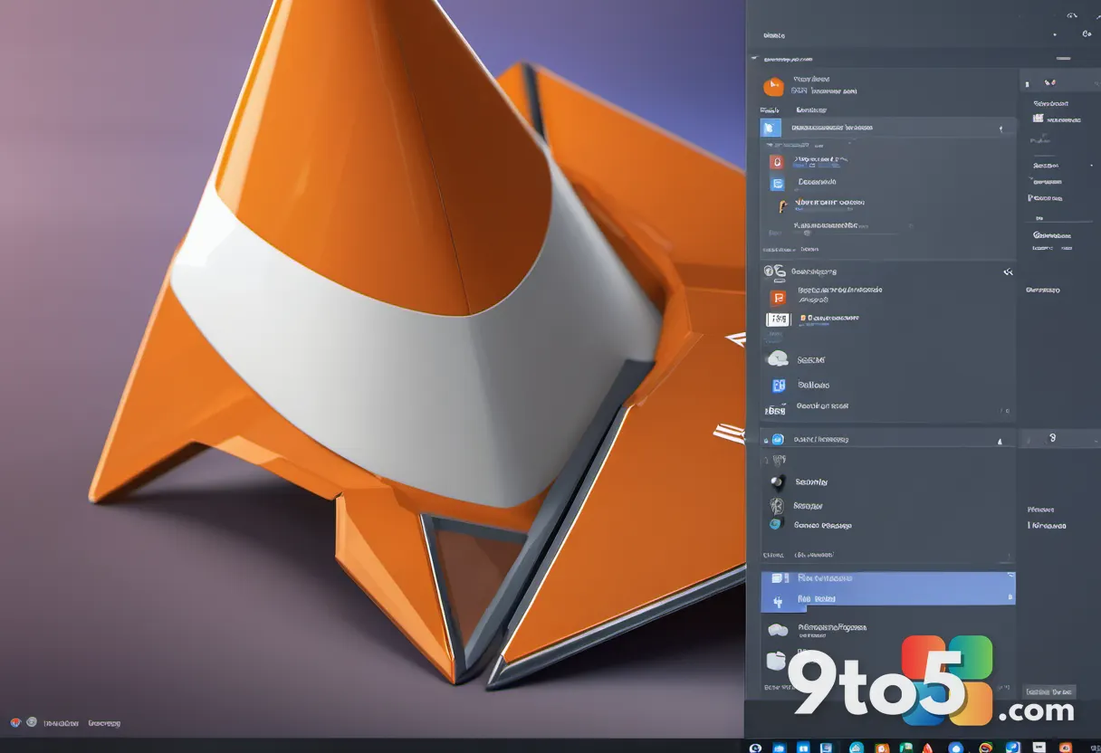
Task: Select the white cup icon near the panel bottom
Action: coord(775,661)
